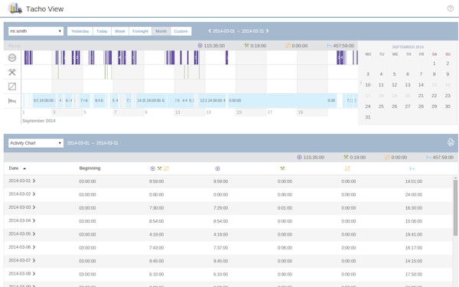Click the Custom period button
Image resolution: width=459 pixels, height=287 pixels.
(181, 31)
